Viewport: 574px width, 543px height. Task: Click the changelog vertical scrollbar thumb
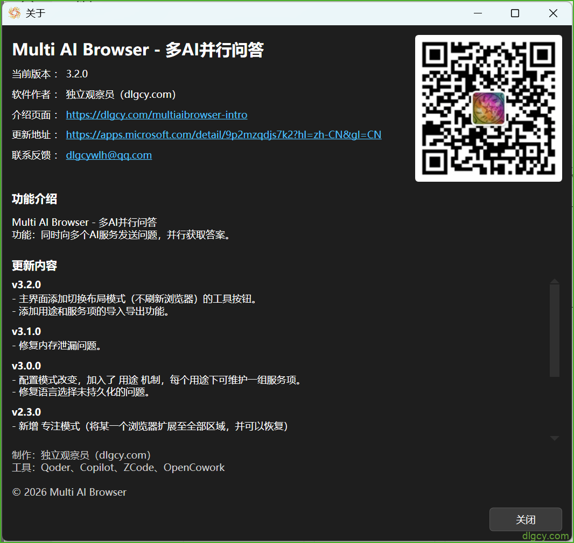click(x=555, y=330)
